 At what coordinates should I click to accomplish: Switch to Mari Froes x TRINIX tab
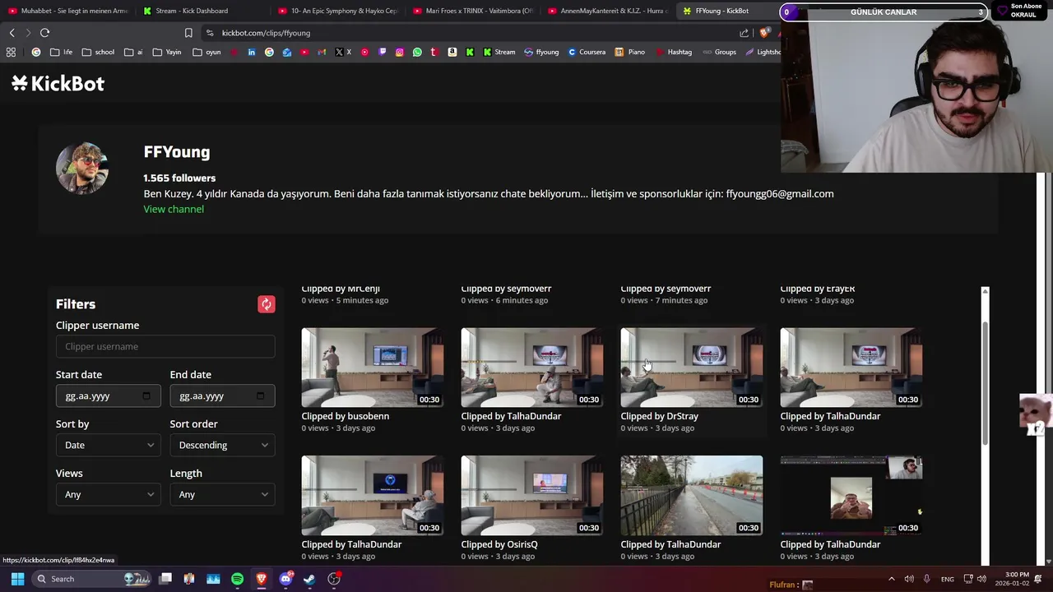472,11
